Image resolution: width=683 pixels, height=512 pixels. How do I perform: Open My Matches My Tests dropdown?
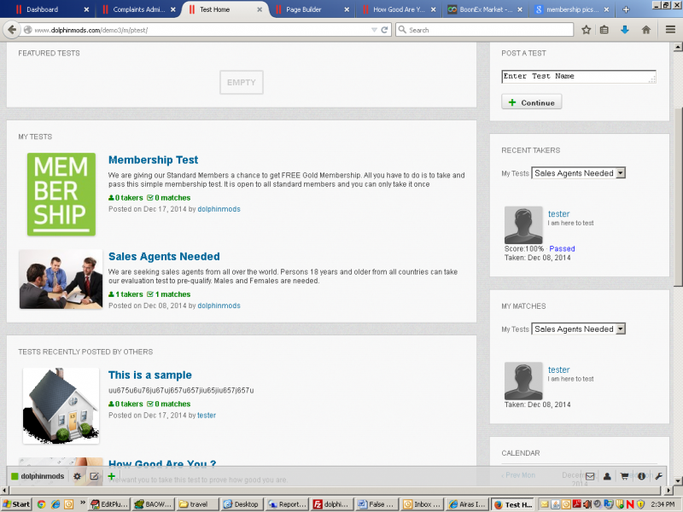pos(579,329)
